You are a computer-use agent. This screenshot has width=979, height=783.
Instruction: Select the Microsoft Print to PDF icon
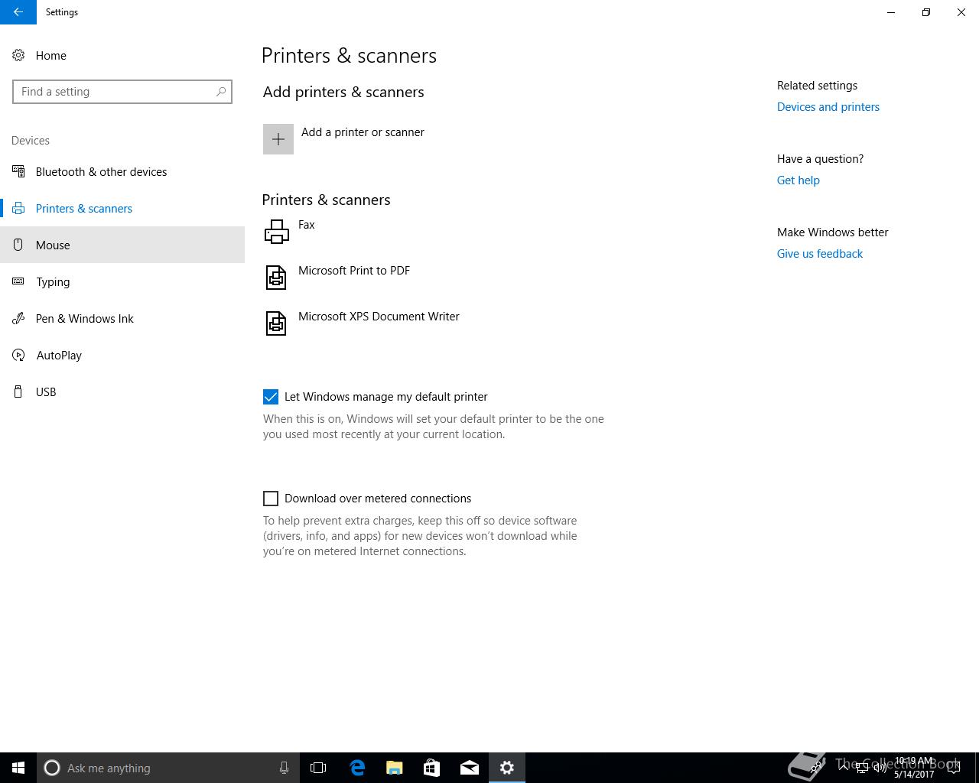(x=276, y=278)
